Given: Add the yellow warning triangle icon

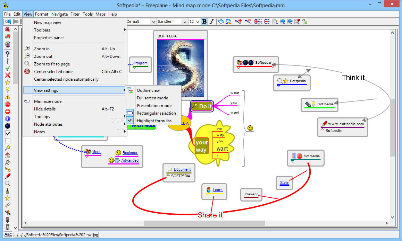Looking at the screenshot, I should [8, 97].
